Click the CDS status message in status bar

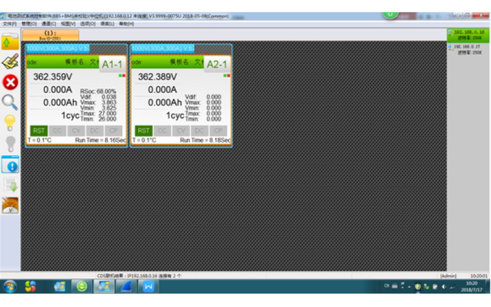tap(139, 276)
